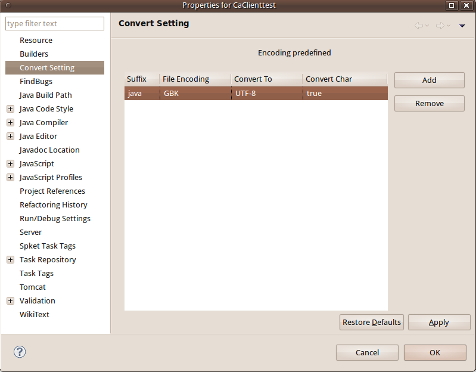The height and width of the screenshot is (372, 476).
Task: Open the help question mark icon
Action: [x=20, y=352]
